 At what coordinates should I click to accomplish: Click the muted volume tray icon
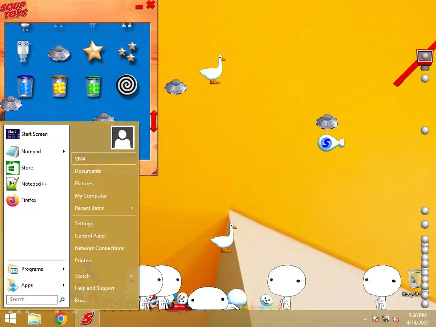(x=396, y=319)
